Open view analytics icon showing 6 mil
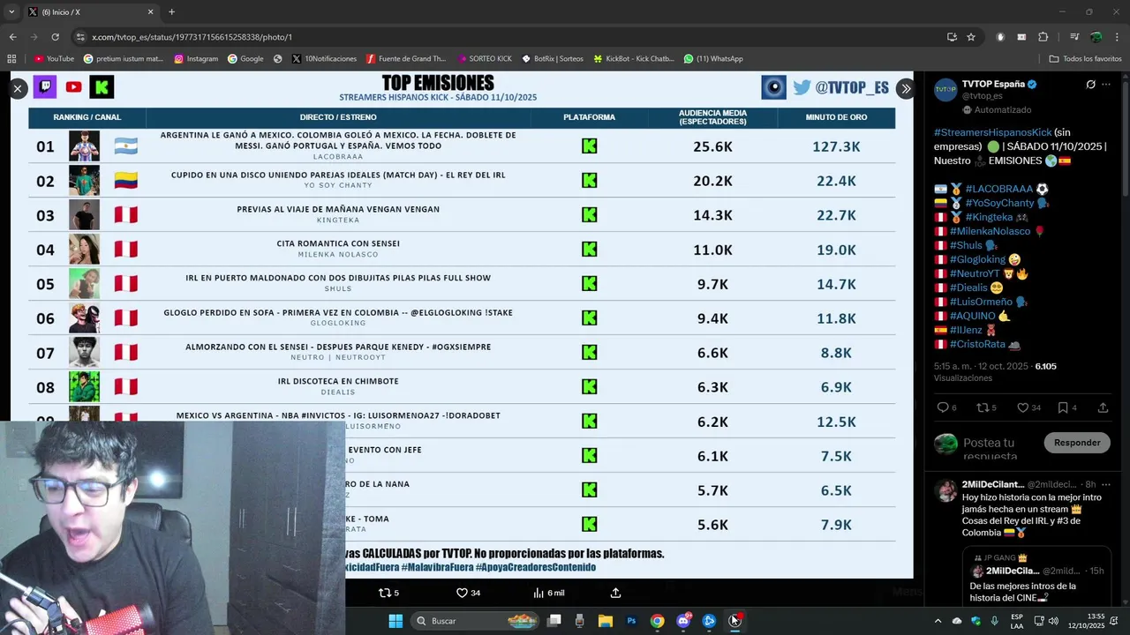The image size is (1130, 635). 539,593
